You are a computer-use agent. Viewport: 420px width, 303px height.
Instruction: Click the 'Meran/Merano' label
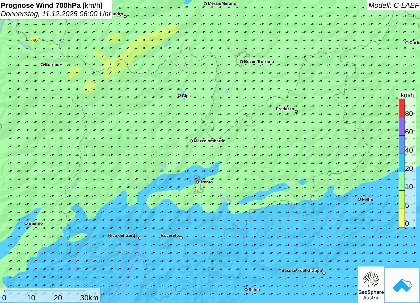222,4
